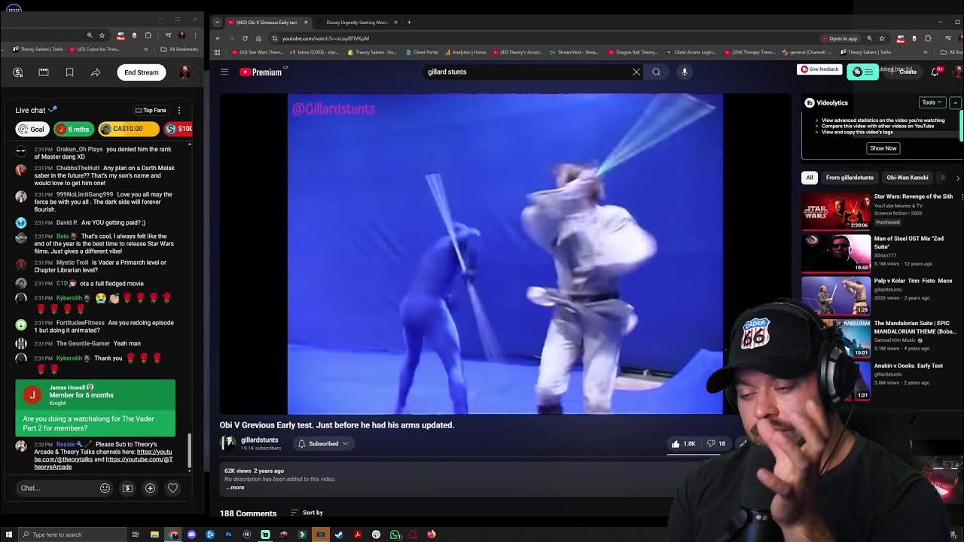Click the teal extension toggle icon in header

[x=862, y=72]
